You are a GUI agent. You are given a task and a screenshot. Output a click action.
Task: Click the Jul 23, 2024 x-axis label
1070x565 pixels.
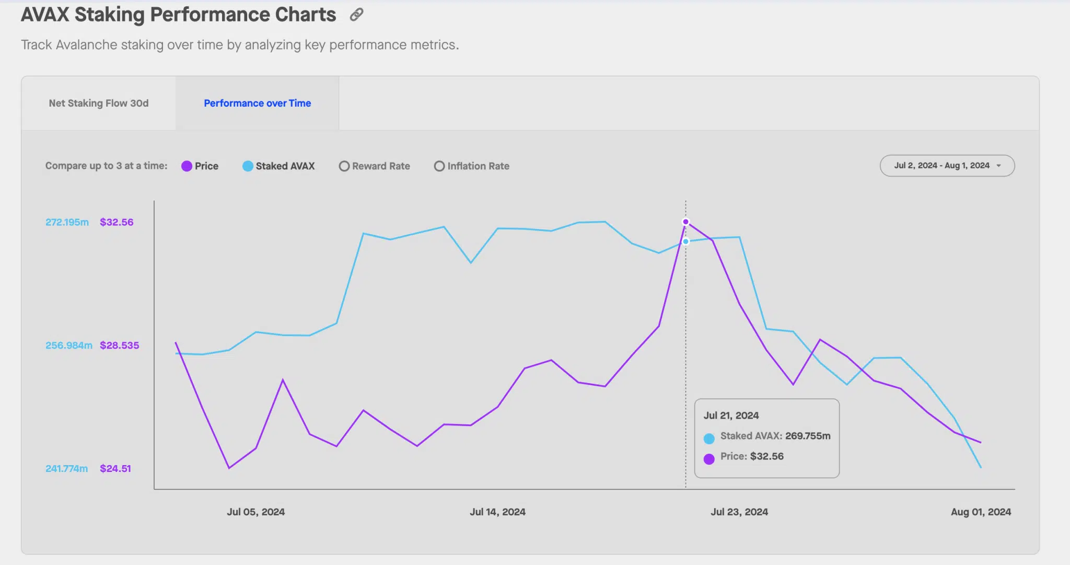tap(739, 512)
